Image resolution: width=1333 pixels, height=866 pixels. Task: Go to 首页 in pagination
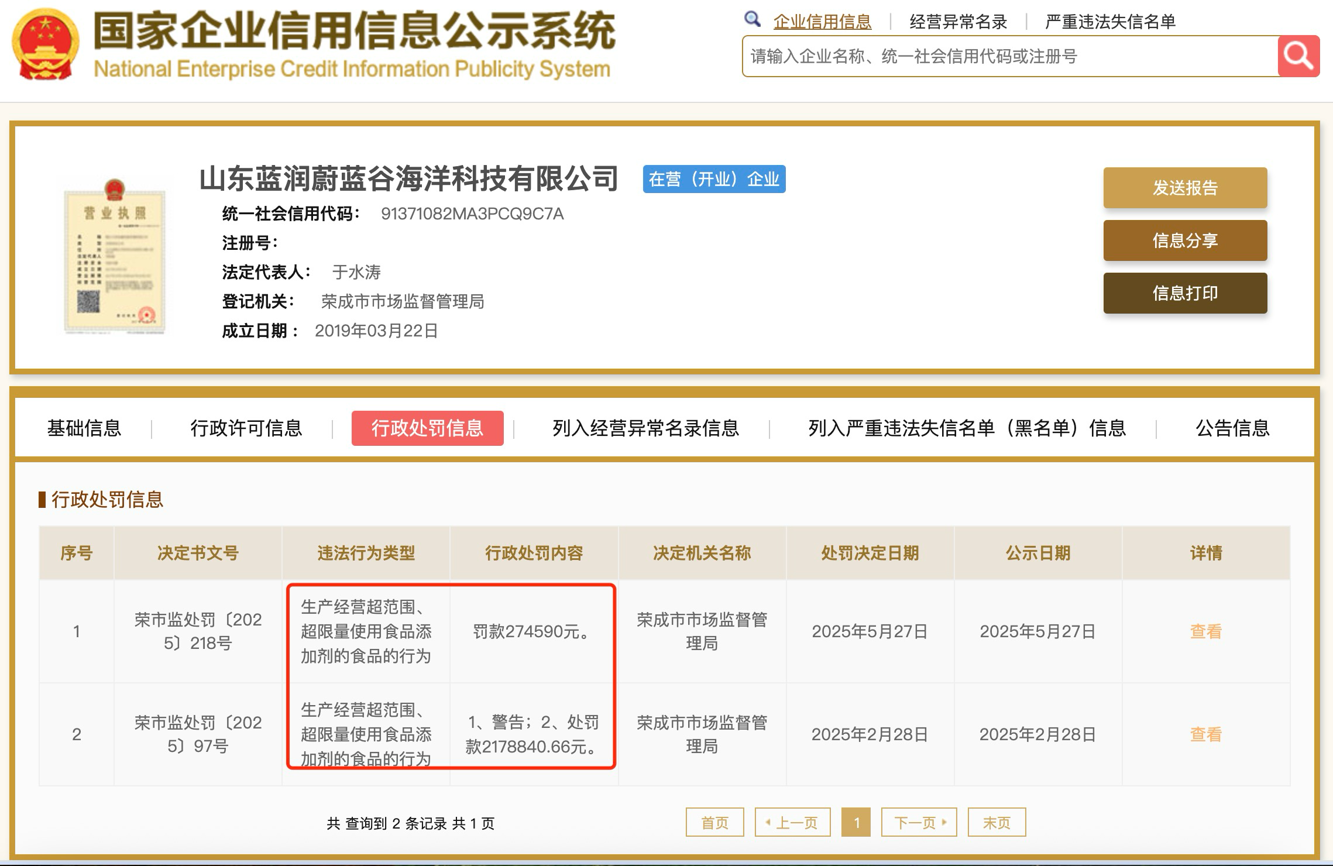click(x=715, y=823)
